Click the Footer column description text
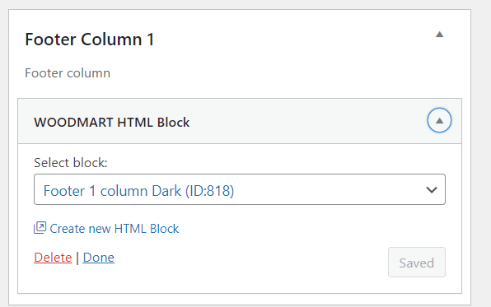The image size is (491, 307). click(x=68, y=73)
